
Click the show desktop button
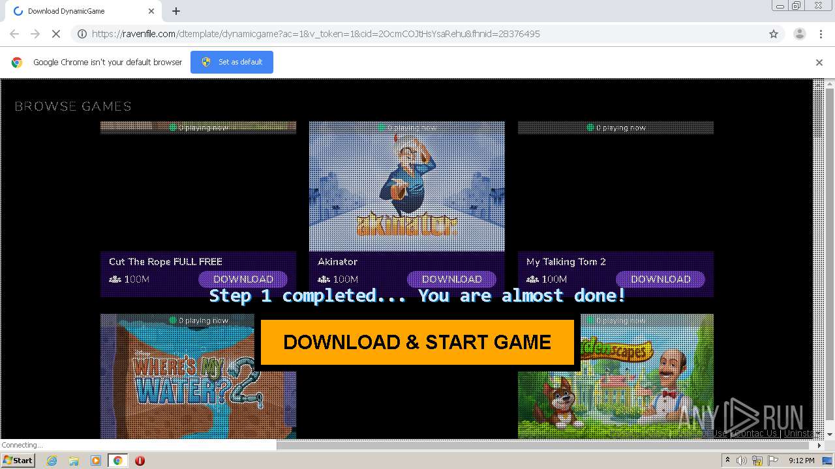828,461
